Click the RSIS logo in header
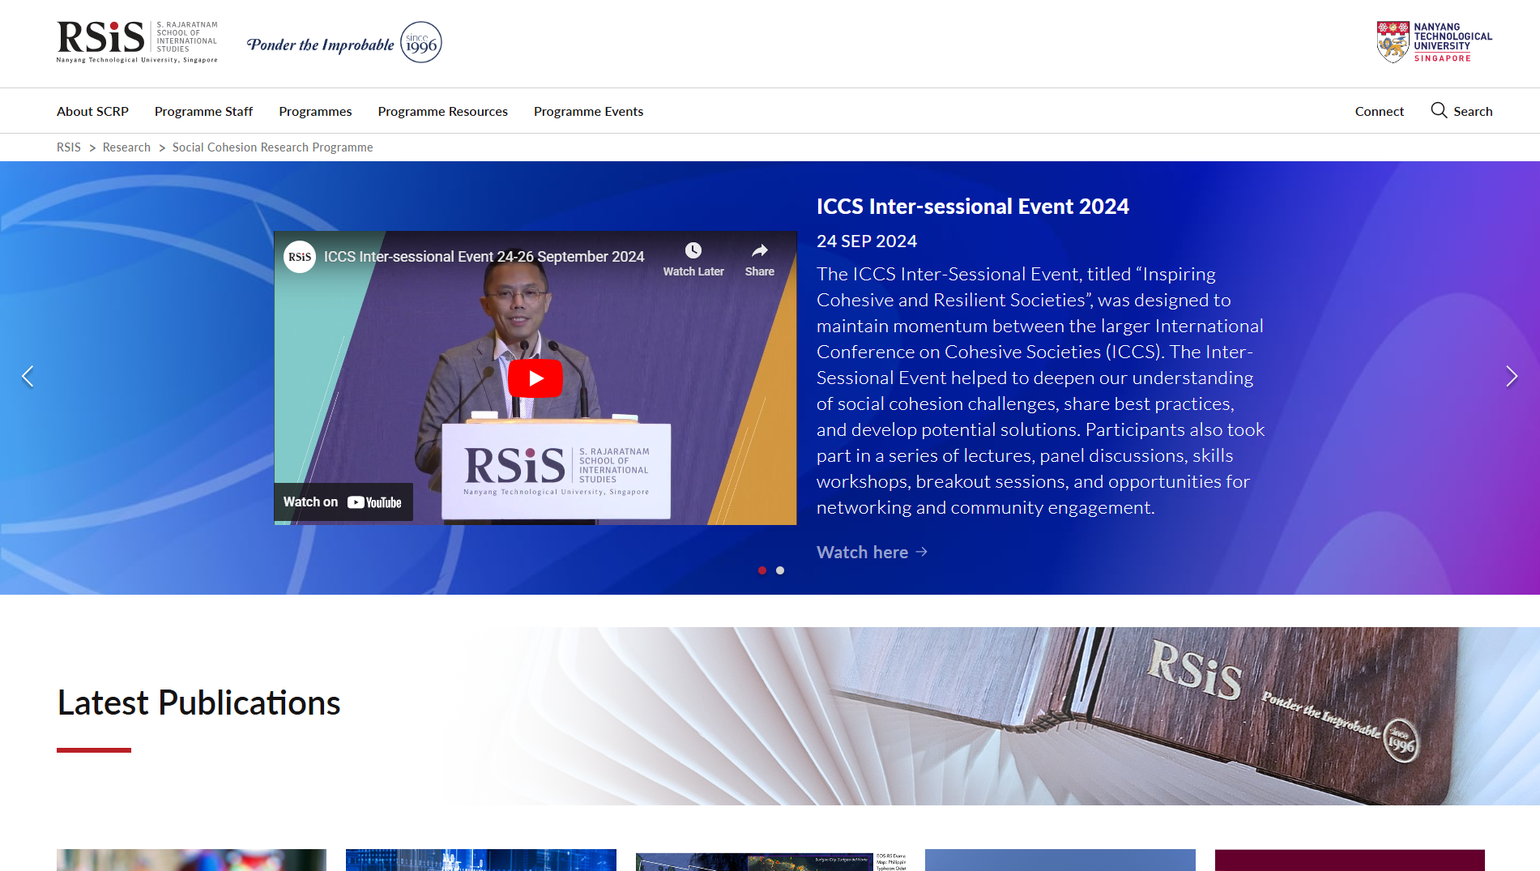1540x871 pixels. coord(137,42)
